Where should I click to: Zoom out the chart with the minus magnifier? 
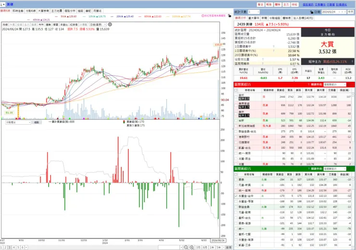tap(186, 247)
